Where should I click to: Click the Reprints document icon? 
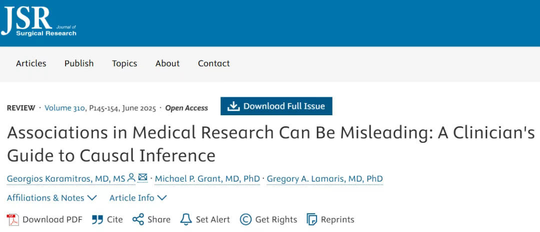311,220
